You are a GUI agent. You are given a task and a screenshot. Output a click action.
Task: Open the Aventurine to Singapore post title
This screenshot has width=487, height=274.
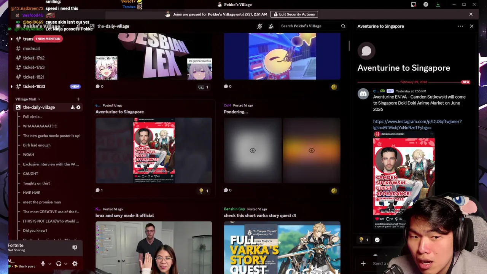119,112
